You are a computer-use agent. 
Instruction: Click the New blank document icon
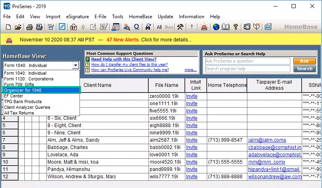coord(8,27)
